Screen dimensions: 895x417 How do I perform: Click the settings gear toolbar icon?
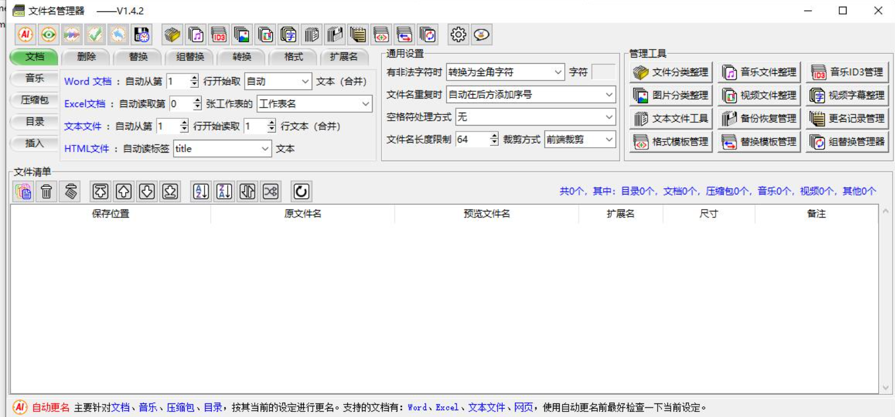pos(458,35)
